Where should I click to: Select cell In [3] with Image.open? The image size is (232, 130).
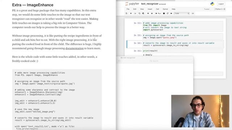pos(183,36)
